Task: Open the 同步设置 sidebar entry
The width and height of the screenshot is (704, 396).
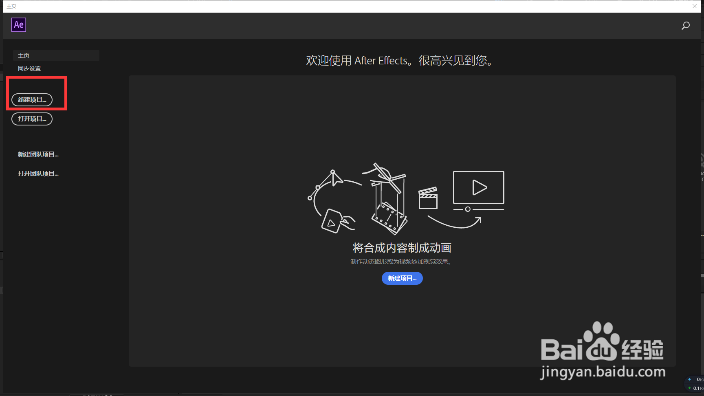Action: (x=29, y=68)
